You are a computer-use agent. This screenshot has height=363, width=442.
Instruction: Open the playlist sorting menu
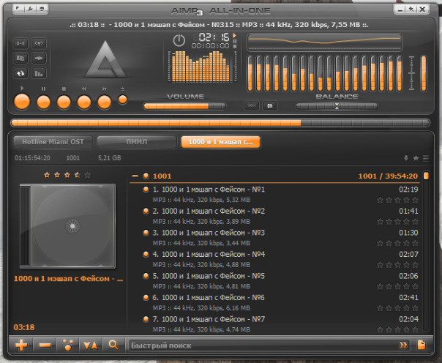(x=91, y=345)
